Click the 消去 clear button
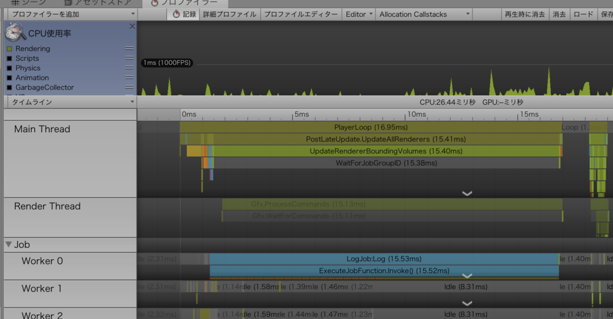 tap(559, 14)
